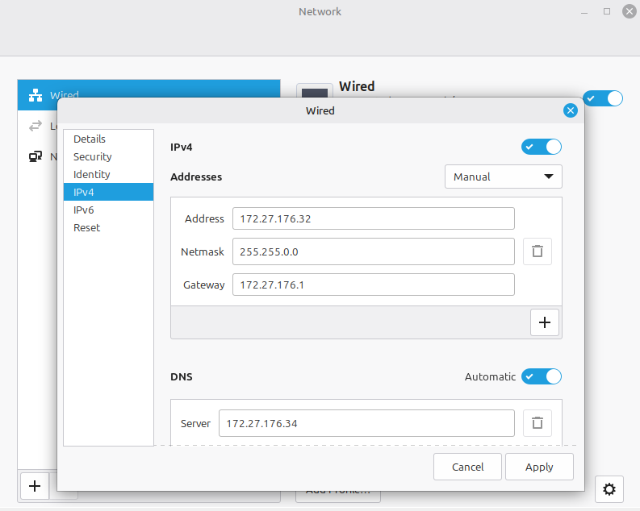This screenshot has width=640, height=511.
Task: Click the network proxy icon in sidebar
Action: pos(36,156)
